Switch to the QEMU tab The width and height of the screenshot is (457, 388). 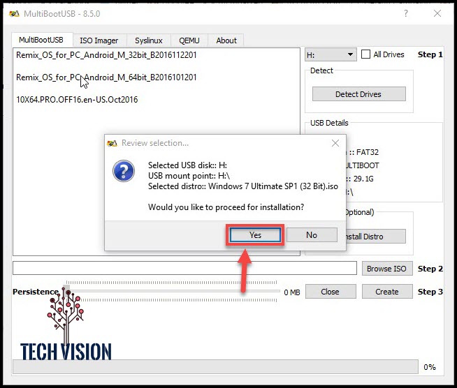(189, 40)
